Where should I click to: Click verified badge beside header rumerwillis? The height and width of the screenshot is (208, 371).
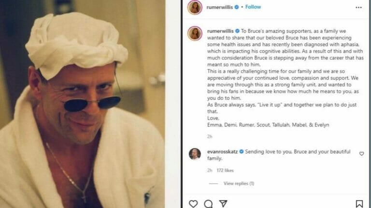[237, 7]
